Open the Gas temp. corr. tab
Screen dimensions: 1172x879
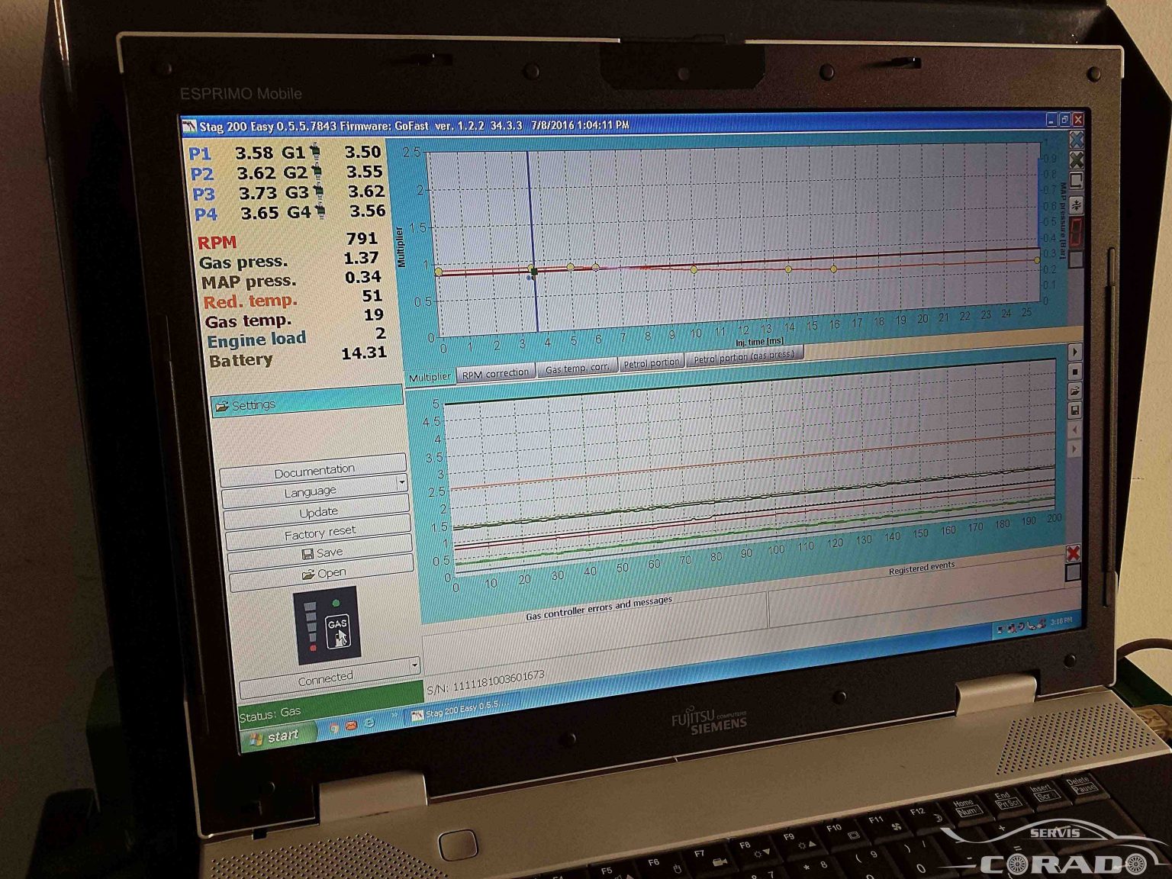[x=577, y=369]
